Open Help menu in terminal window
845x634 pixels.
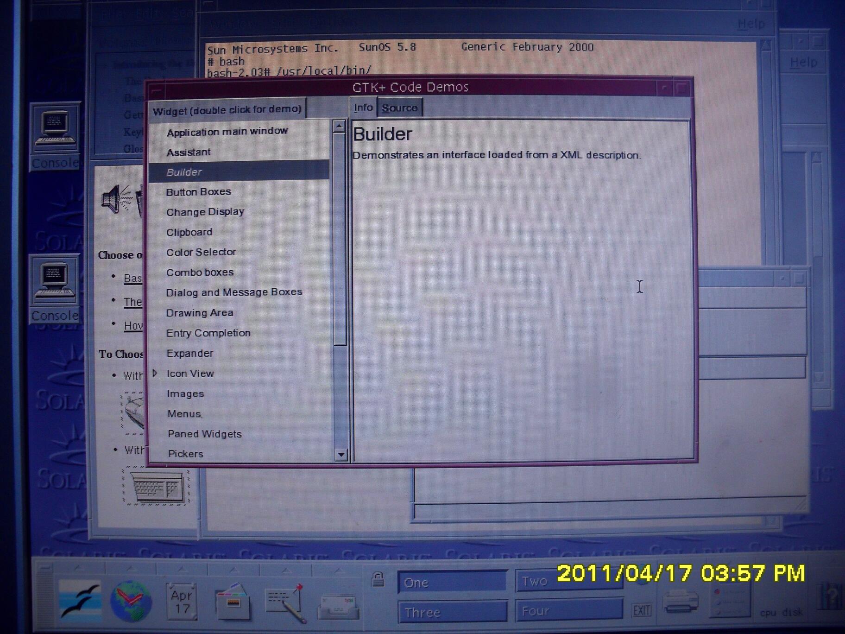(x=750, y=23)
